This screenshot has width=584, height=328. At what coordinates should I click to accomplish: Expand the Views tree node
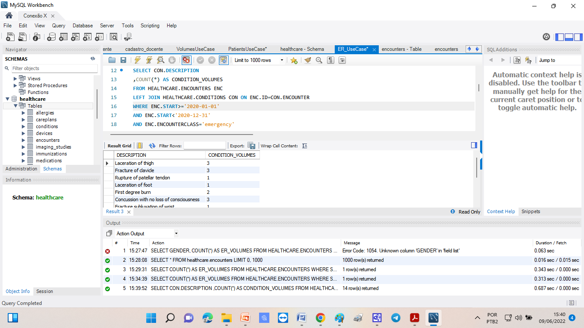[15, 79]
